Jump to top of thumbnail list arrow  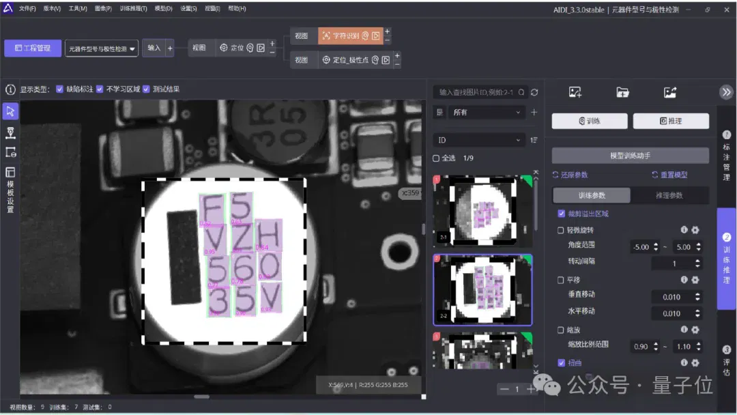(x=536, y=173)
